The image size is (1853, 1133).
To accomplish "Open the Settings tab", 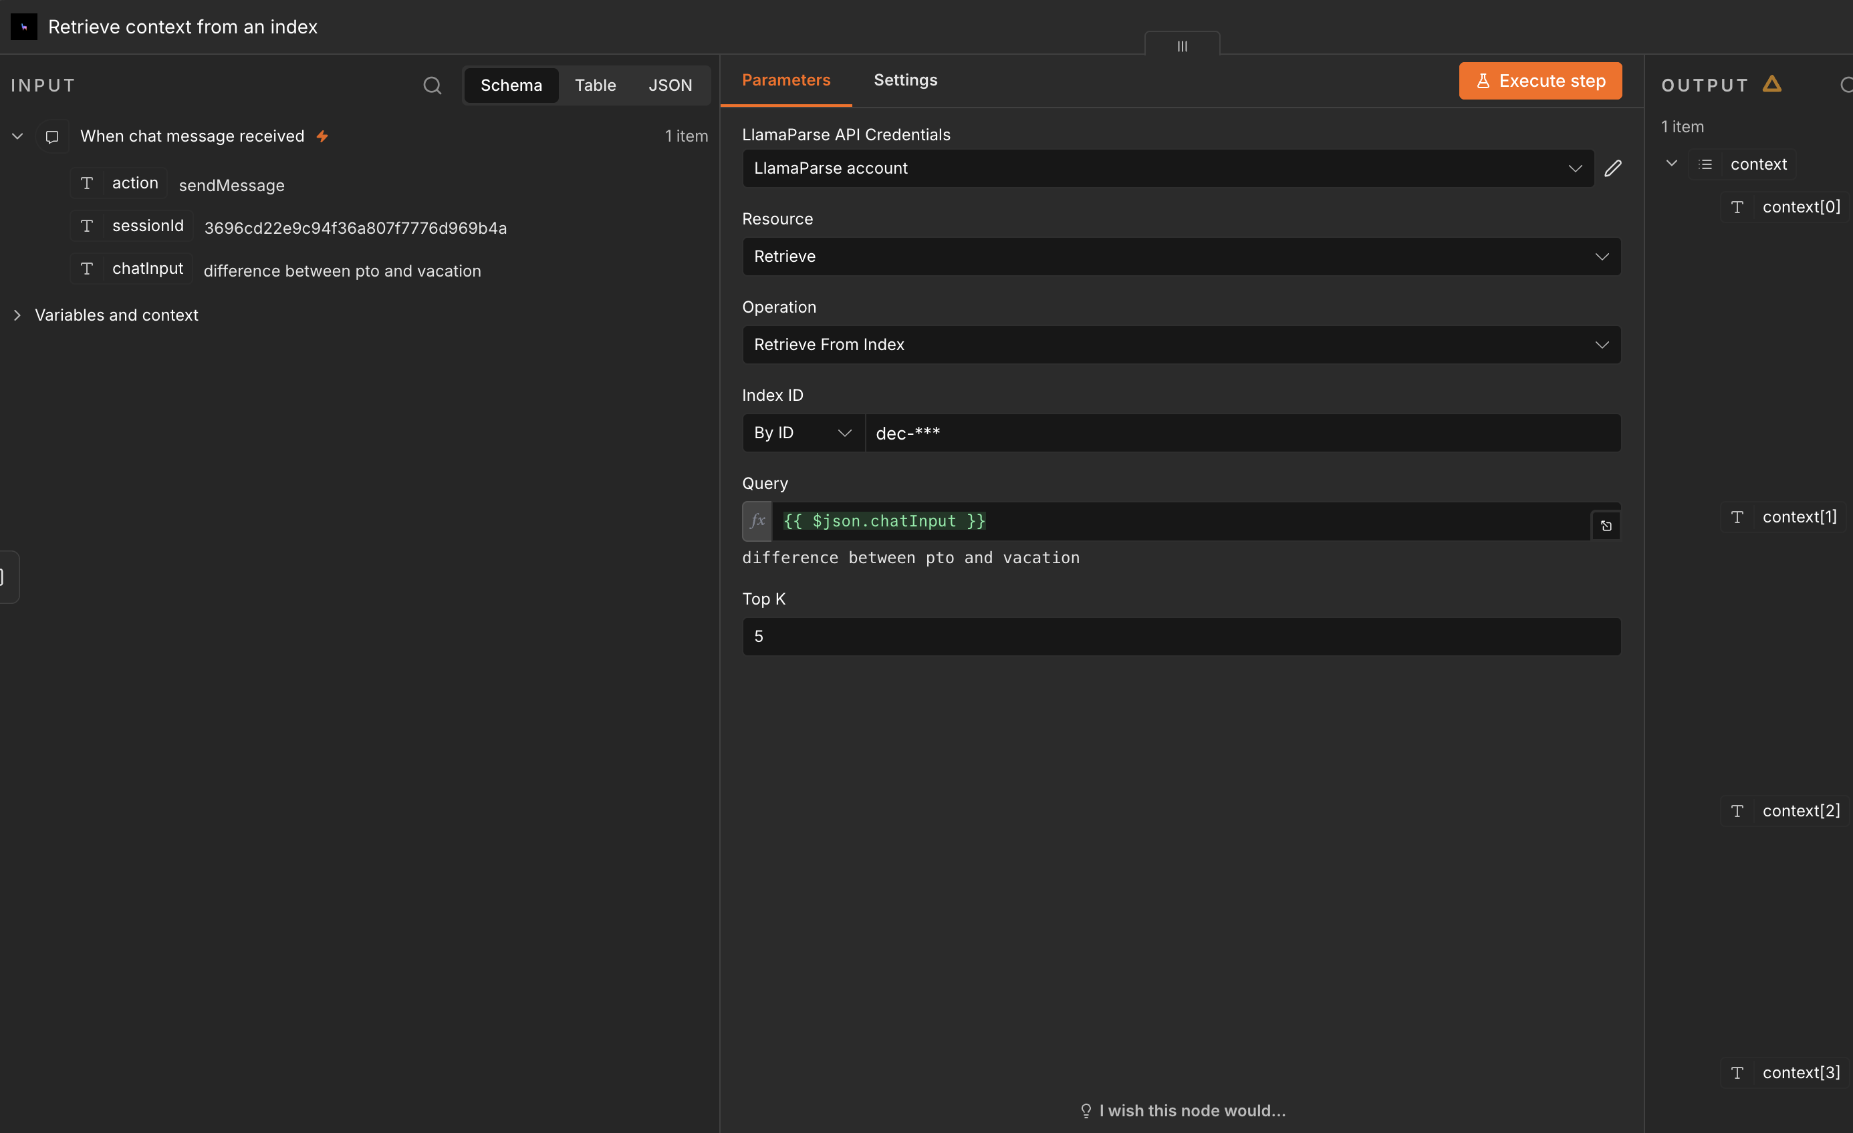I will tap(905, 79).
